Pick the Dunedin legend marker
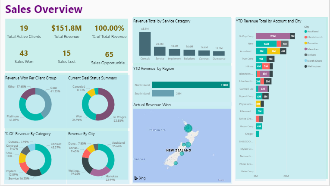The image size is (330, 186). (x=306, y=43)
